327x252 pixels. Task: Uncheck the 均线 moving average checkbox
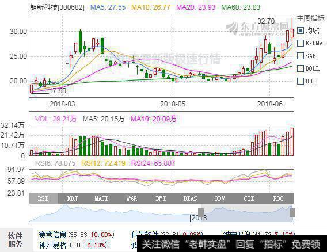click(x=301, y=30)
